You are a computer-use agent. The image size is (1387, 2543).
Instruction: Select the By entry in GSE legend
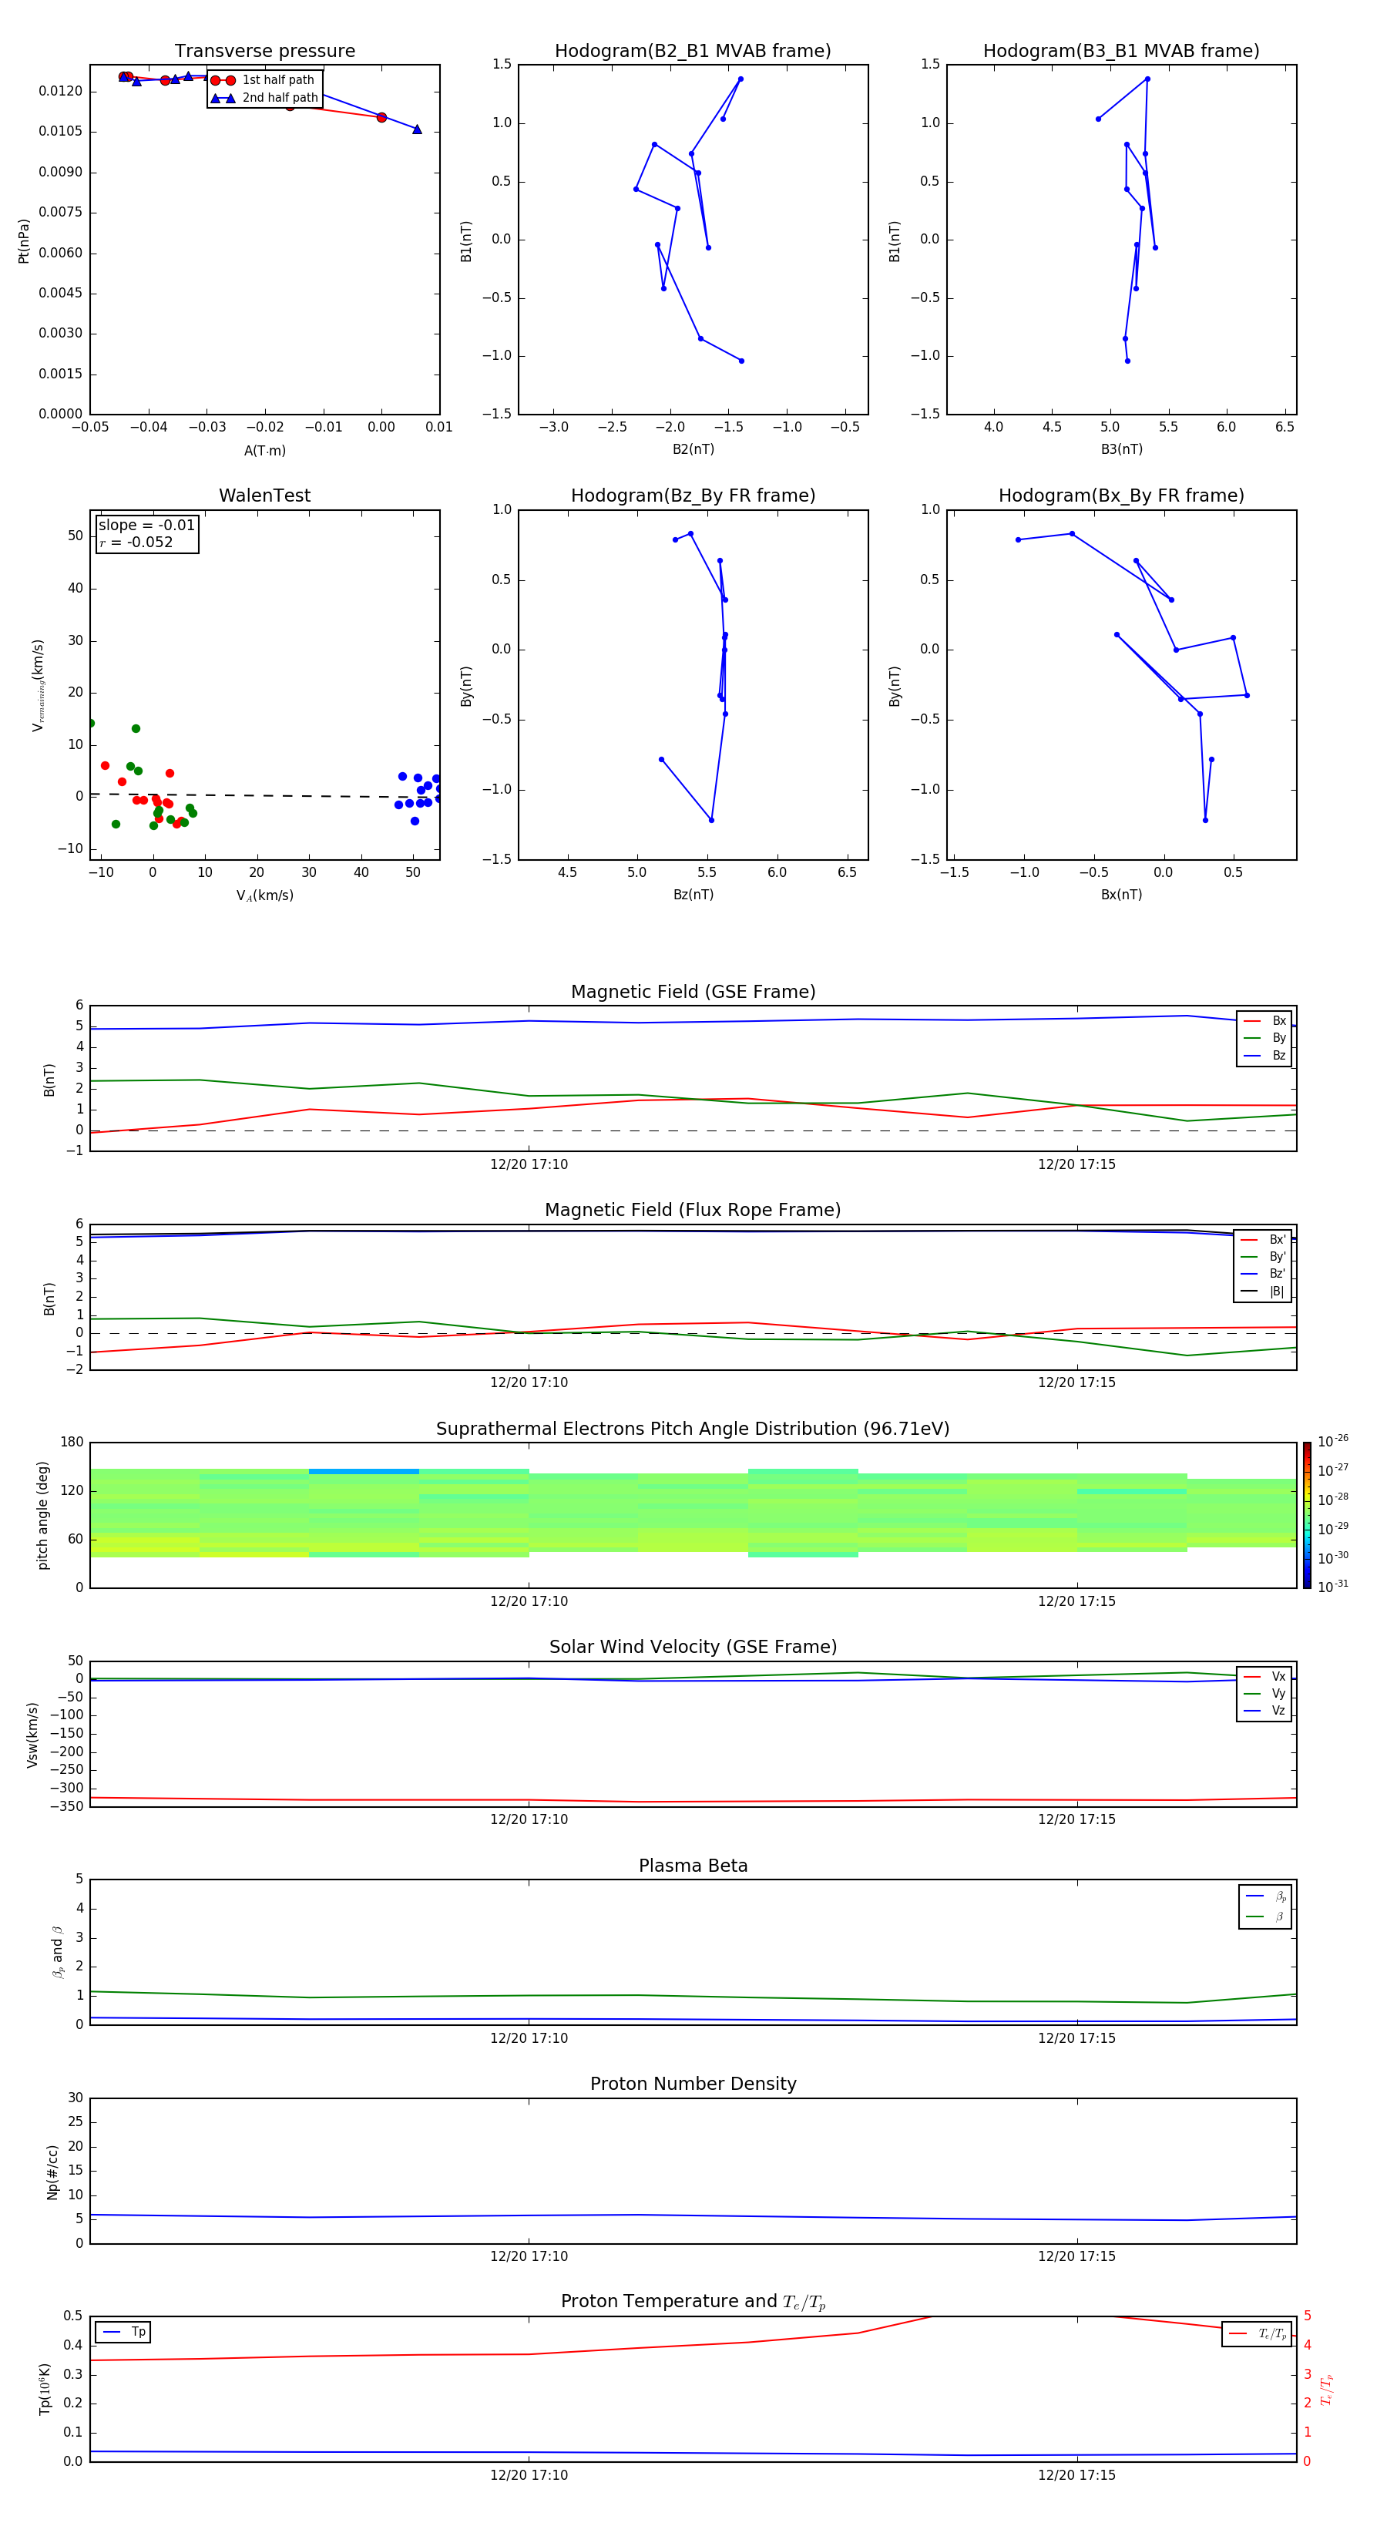[x=1264, y=1039]
